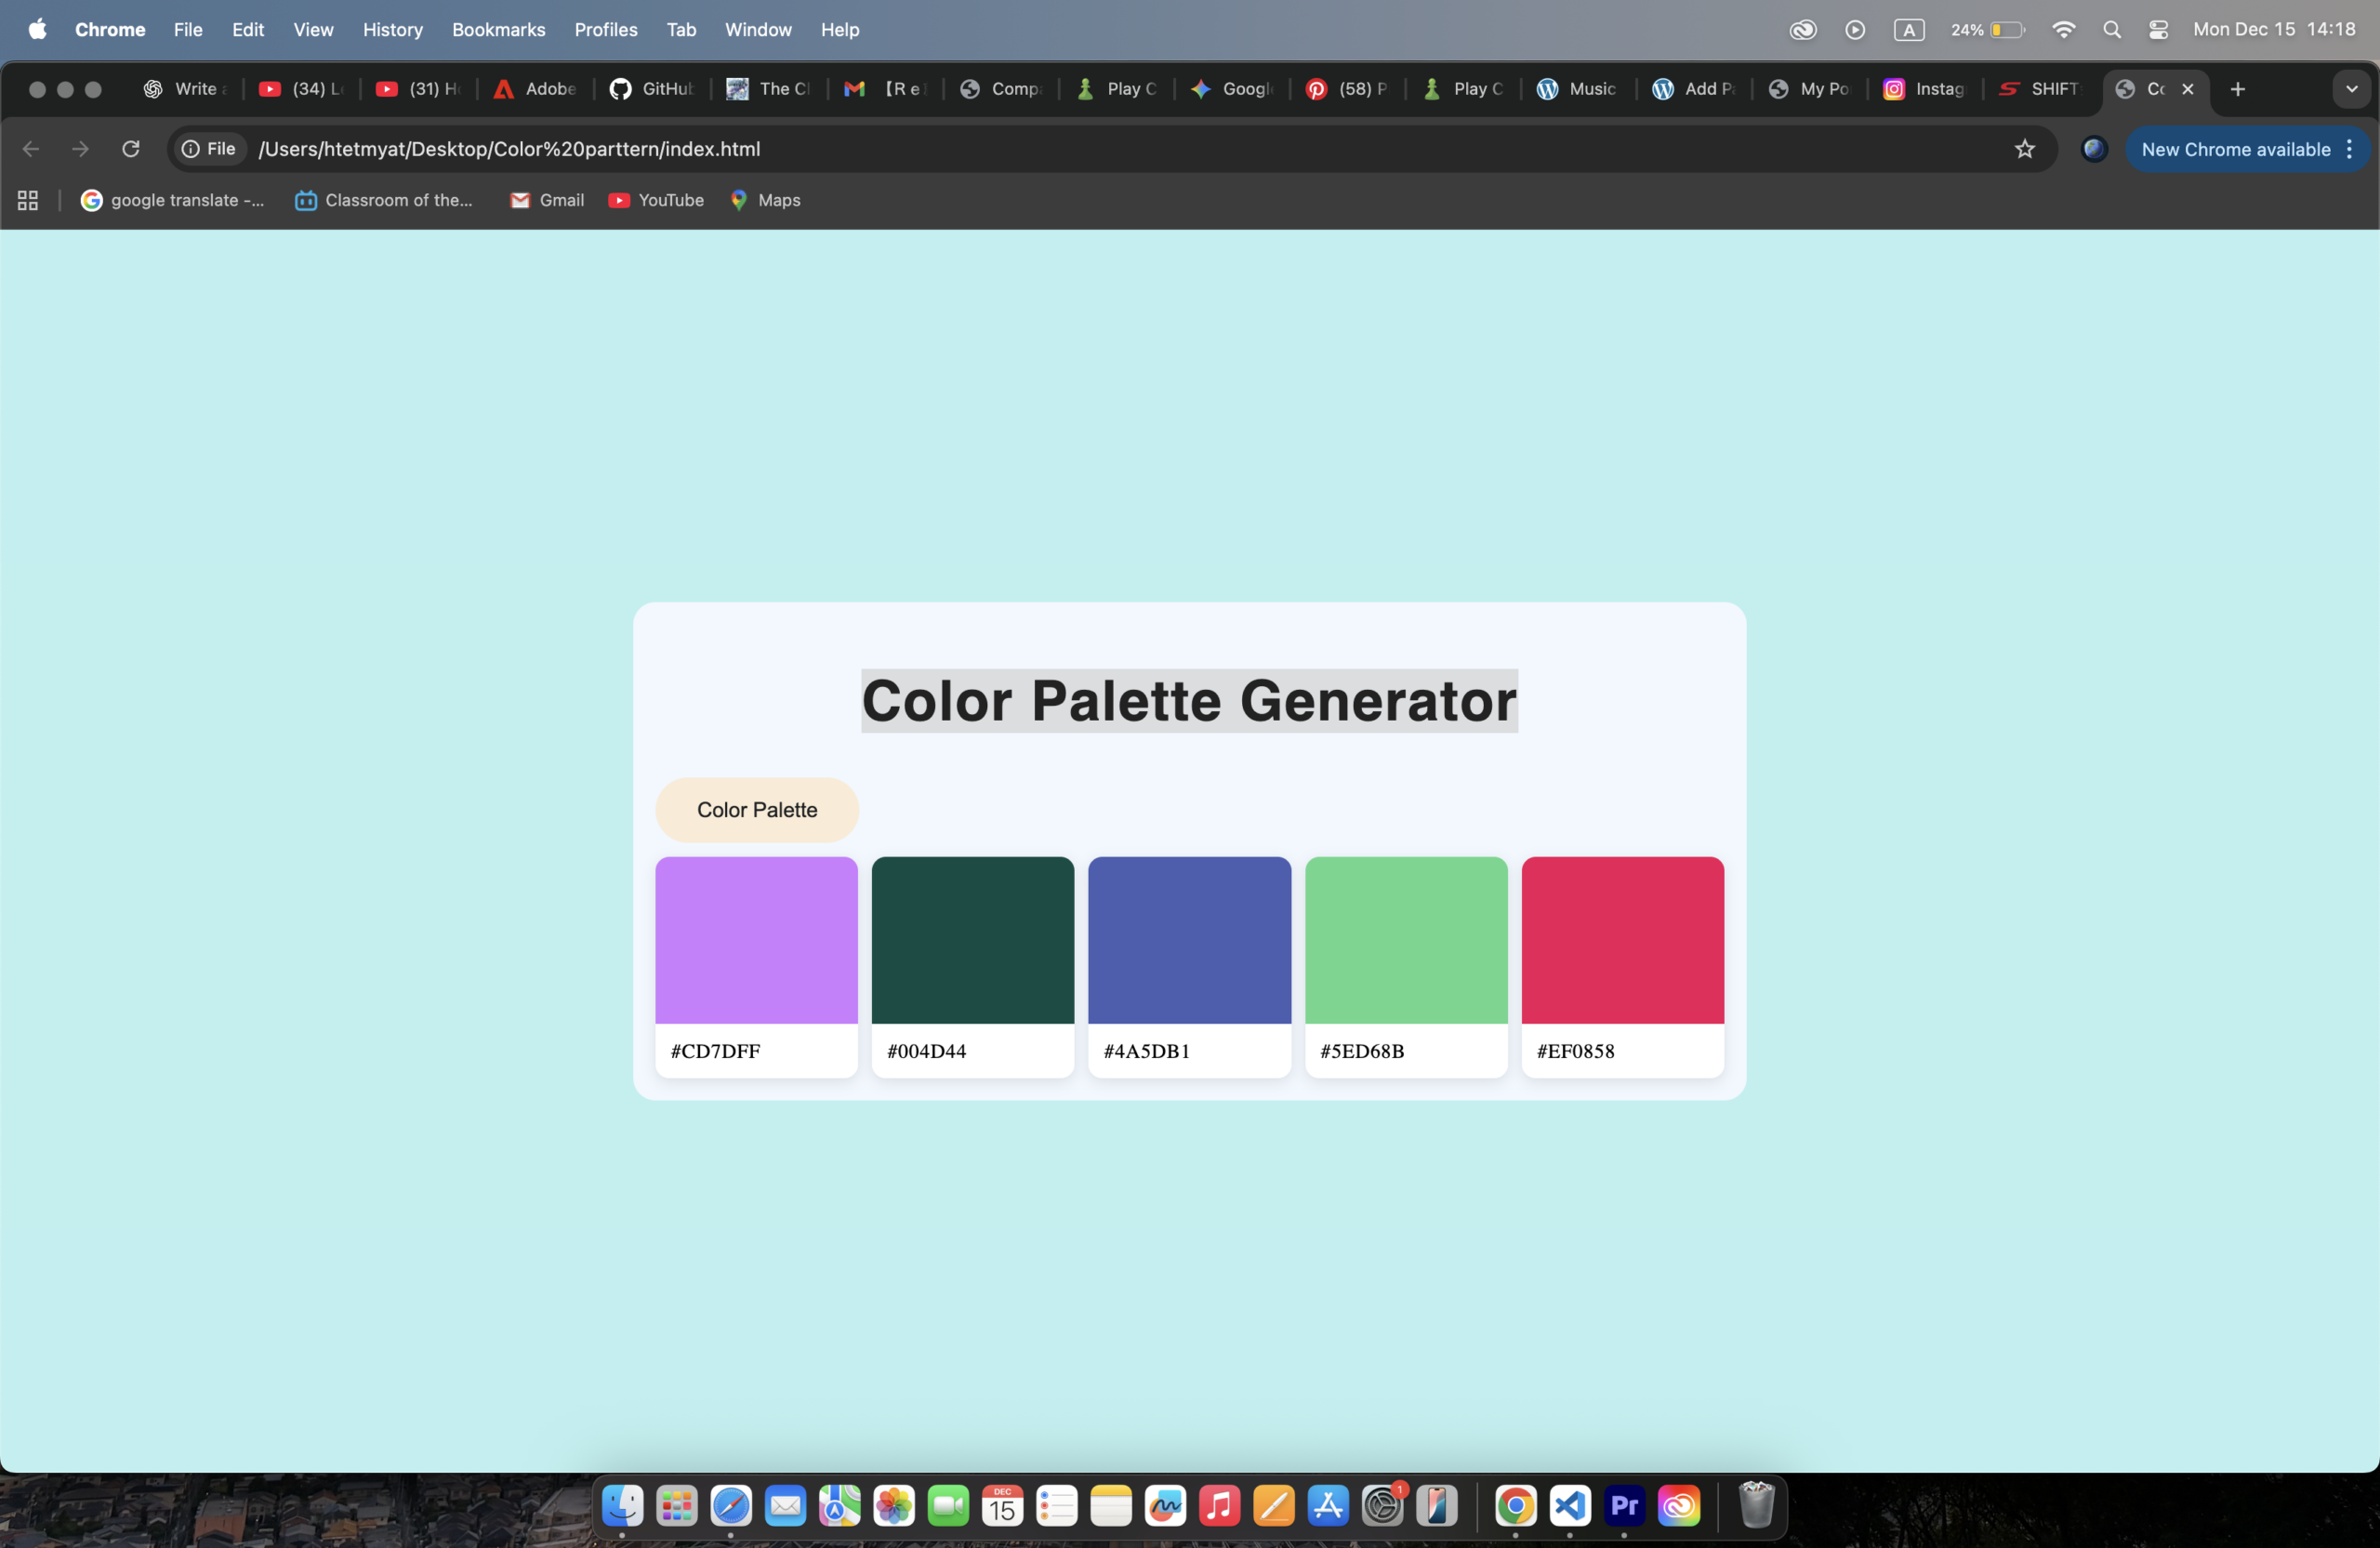Switch to the Instagram tab
Viewport: 2380px width, 1548px height.
point(1924,89)
